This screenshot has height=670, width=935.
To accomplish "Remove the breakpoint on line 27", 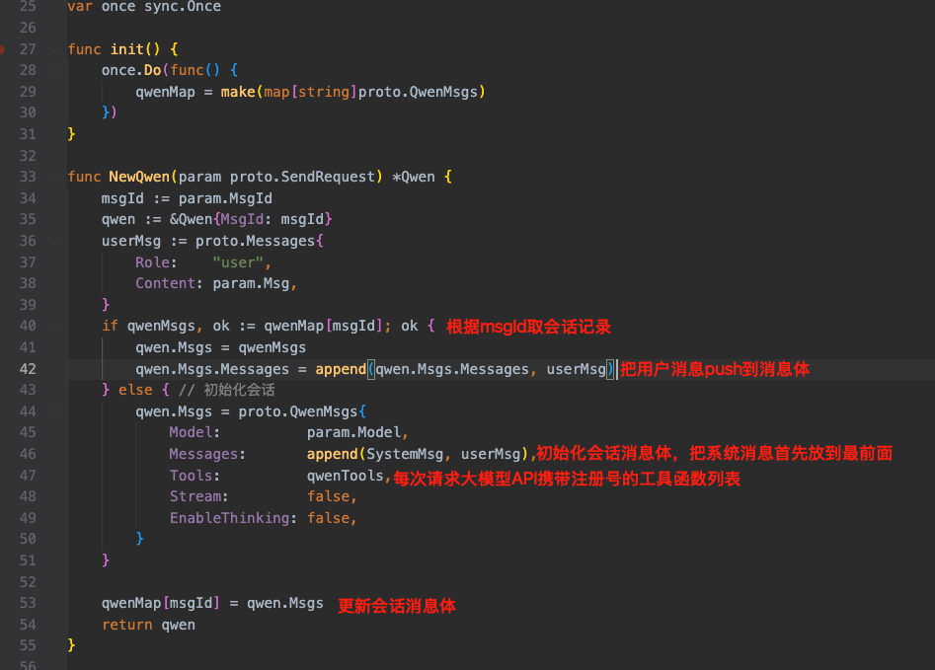I will pos(3,48).
